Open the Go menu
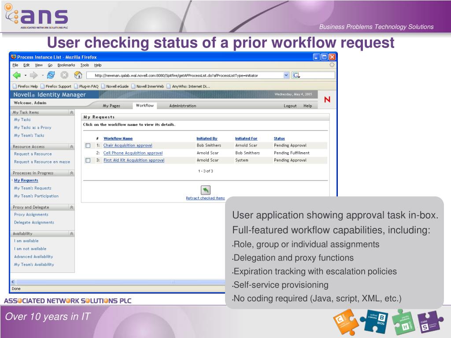451x338 pixels. (50, 65)
